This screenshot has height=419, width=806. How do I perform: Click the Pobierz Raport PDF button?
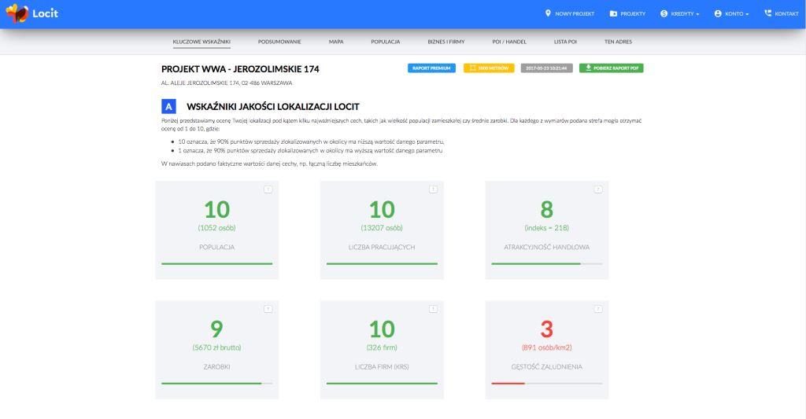611,68
